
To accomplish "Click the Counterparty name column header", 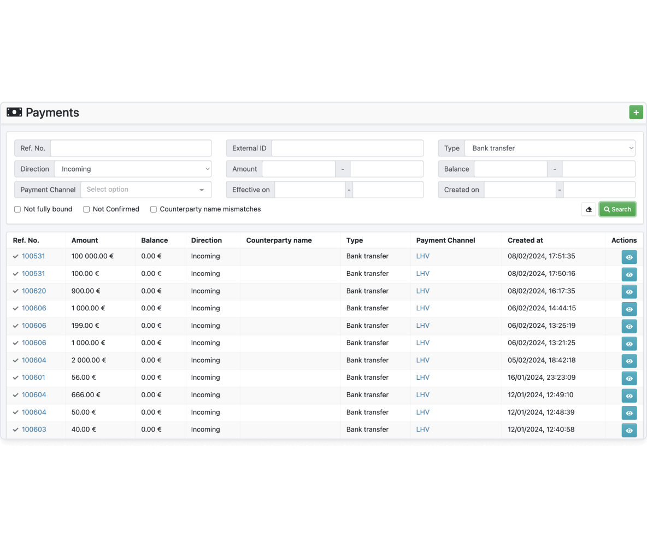I will pos(279,240).
